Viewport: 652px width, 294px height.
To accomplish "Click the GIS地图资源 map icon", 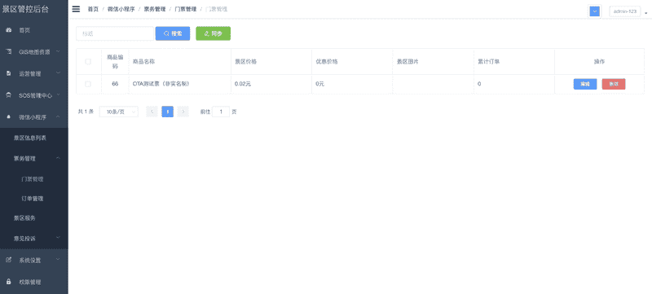I will click(x=9, y=52).
